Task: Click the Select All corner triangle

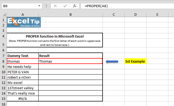Action: 4,15
